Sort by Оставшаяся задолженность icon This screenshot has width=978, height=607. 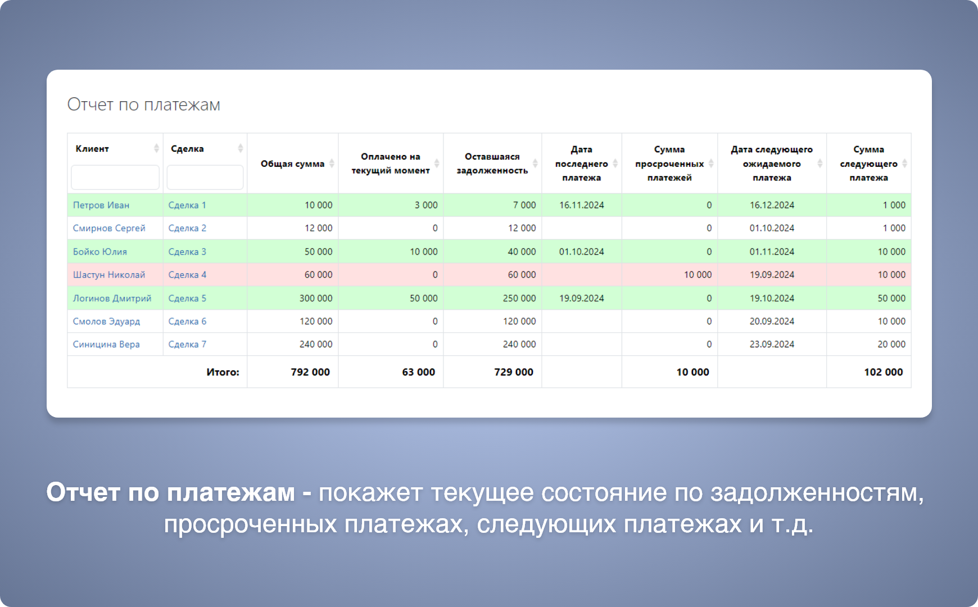[x=535, y=164]
